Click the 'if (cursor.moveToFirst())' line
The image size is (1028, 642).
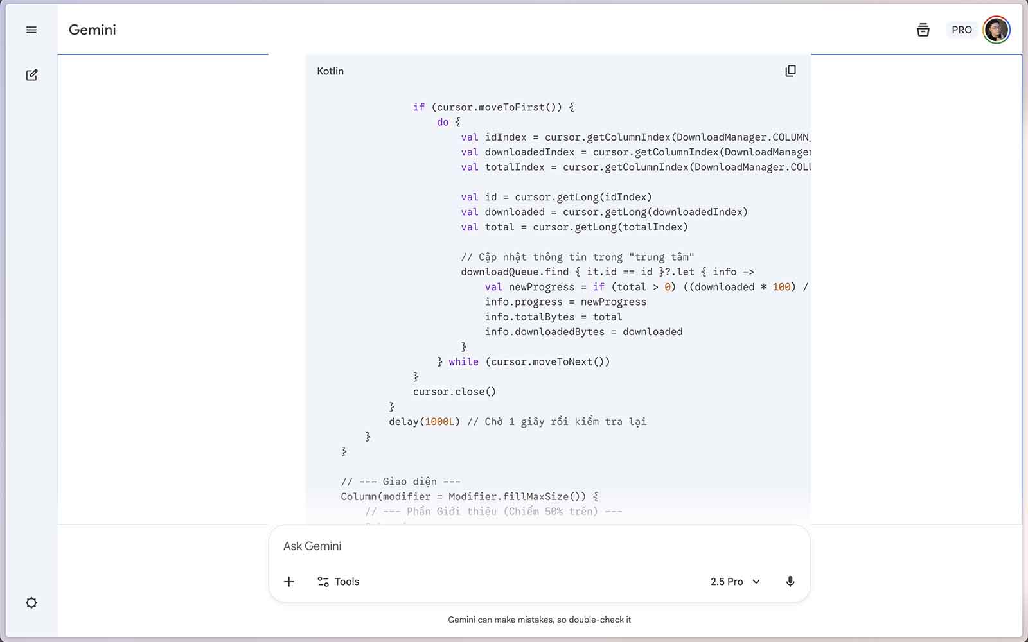click(x=493, y=107)
